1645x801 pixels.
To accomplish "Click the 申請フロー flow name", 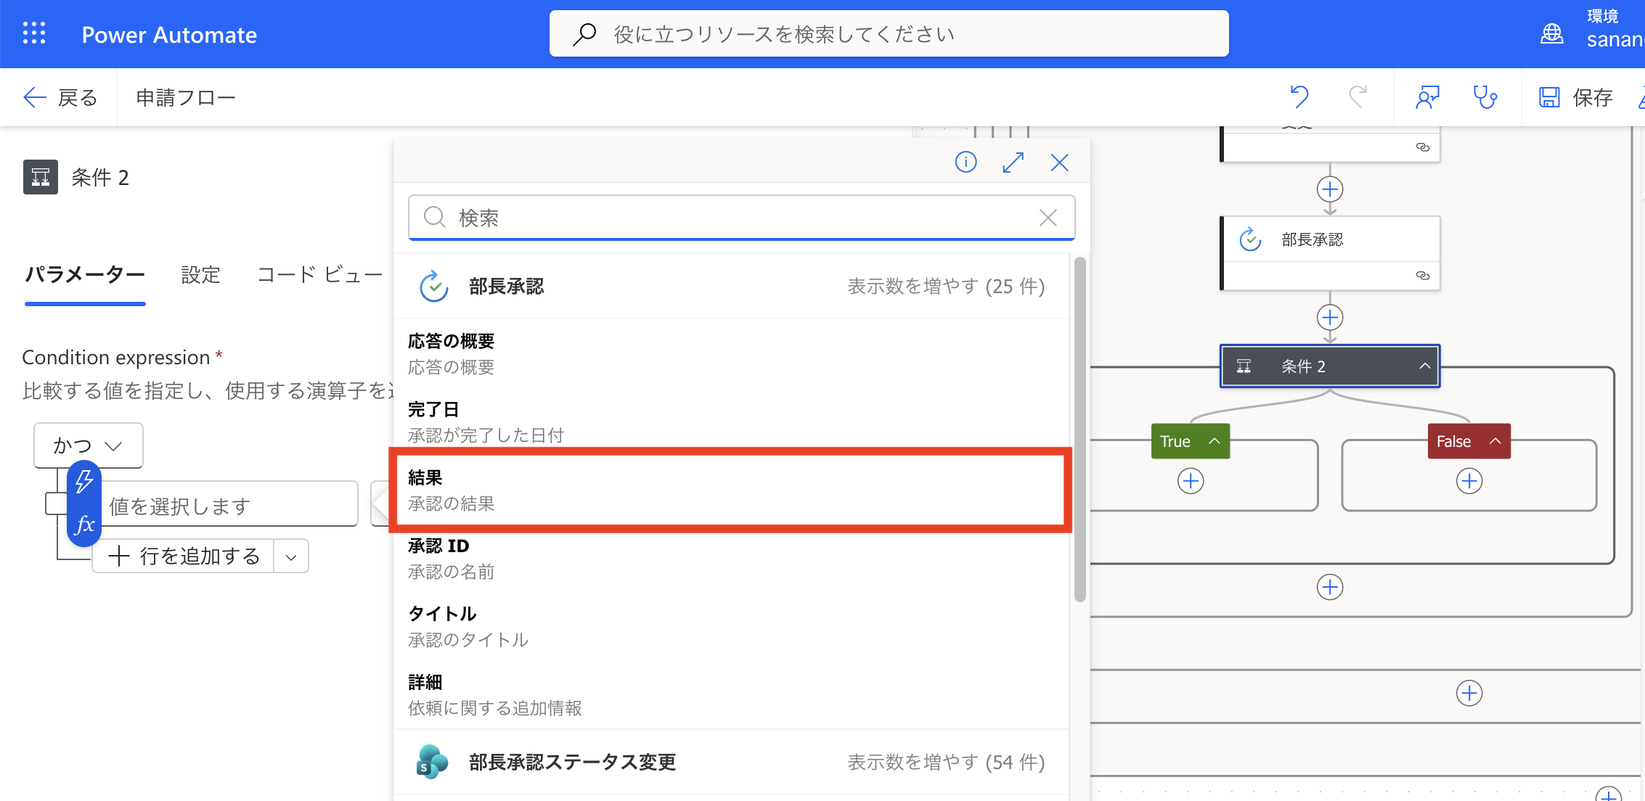I will pyautogui.click(x=187, y=97).
